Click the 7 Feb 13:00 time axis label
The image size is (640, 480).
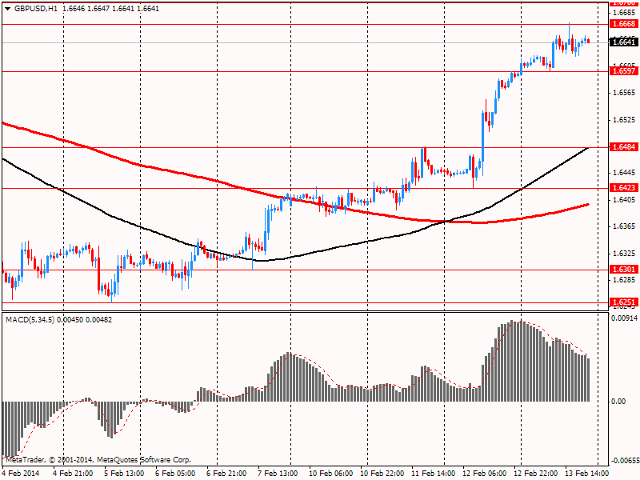pos(278,473)
